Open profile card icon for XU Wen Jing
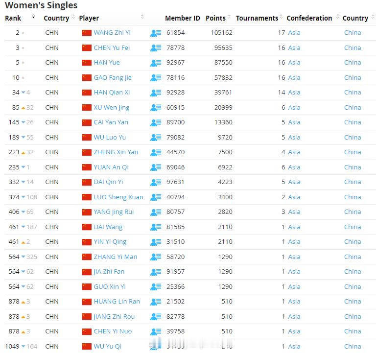 [x=156, y=108]
